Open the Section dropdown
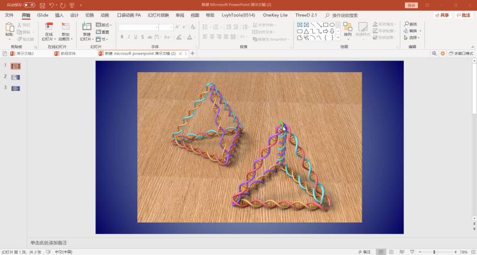477x255 pixels. 102,39
